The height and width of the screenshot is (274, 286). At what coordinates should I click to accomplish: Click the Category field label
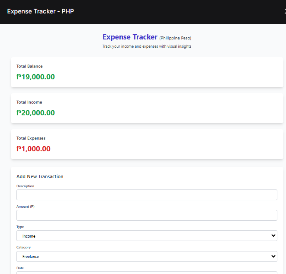pos(23,247)
